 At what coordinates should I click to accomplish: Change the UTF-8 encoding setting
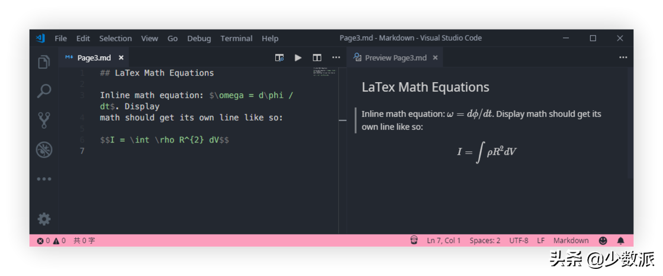(x=519, y=241)
